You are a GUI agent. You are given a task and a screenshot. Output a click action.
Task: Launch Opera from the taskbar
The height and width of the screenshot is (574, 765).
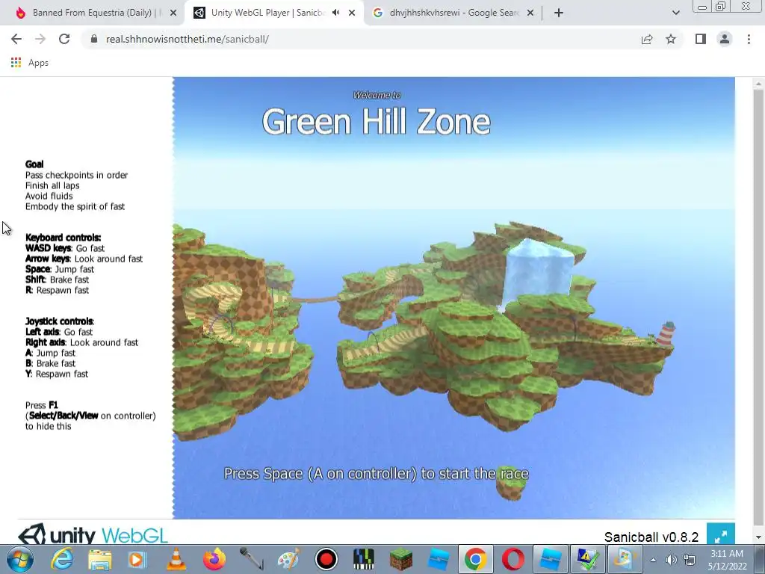(x=513, y=559)
